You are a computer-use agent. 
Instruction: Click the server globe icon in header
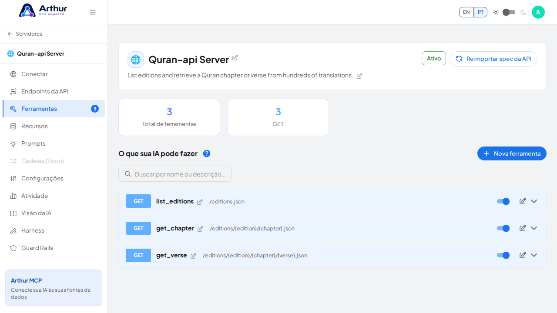pyautogui.click(x=136, y=60)
